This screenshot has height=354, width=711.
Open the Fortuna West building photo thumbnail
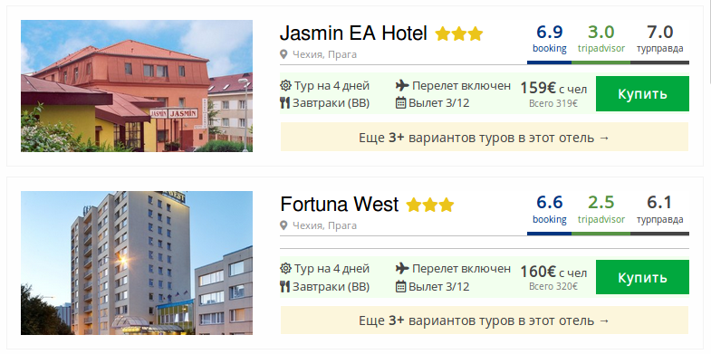(x=137, y=263)
